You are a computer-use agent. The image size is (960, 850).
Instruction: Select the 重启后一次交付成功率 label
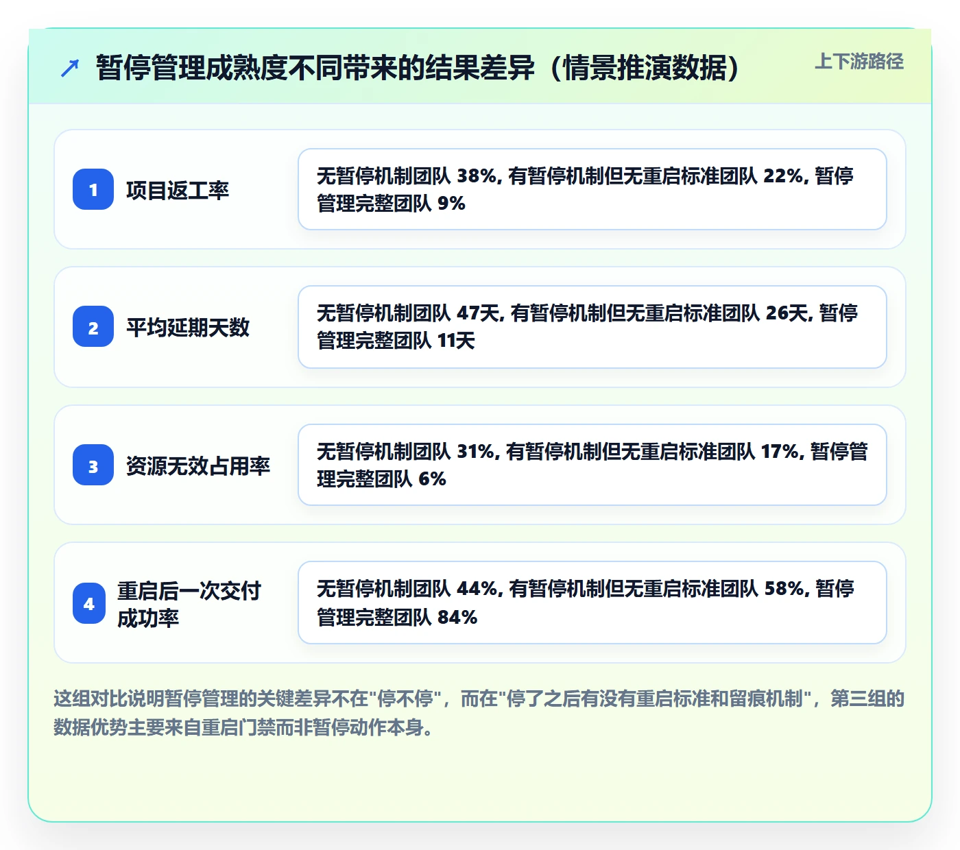pos(189,604)
